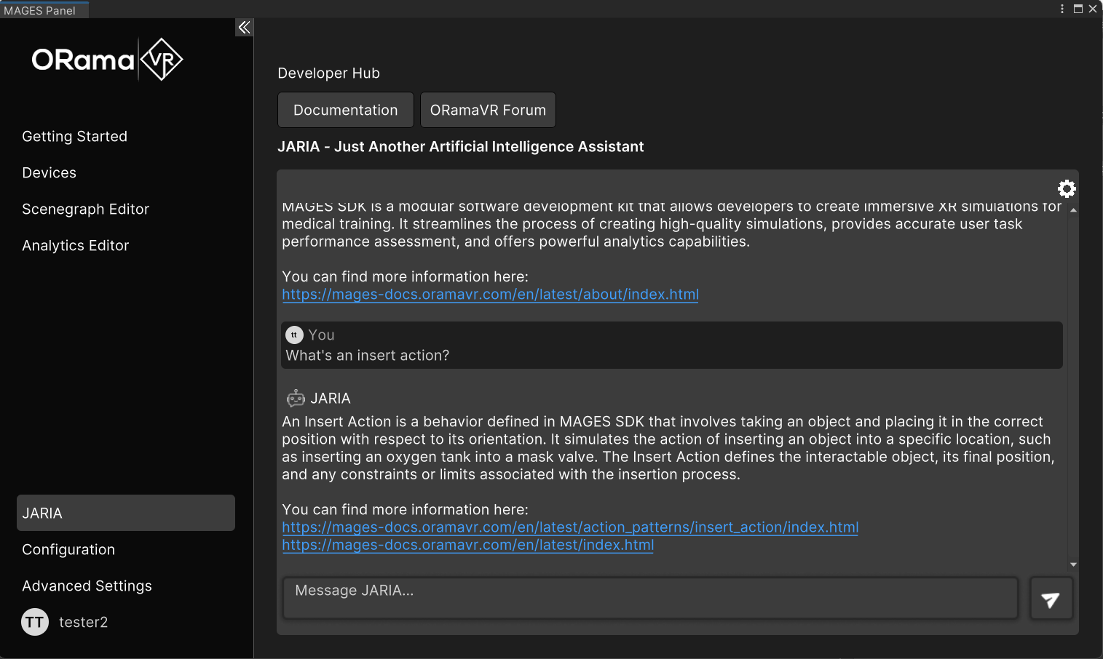The width and height of the screenshot is (1103, 659).
Task: Click the JARIA assistant title heading
Action: click(x=460, y=147)
